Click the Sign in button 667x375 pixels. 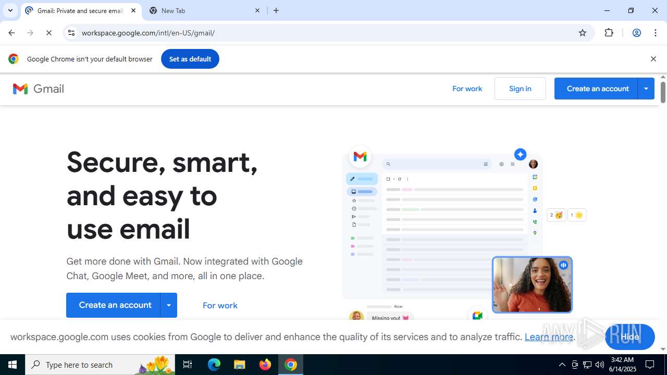520,89
